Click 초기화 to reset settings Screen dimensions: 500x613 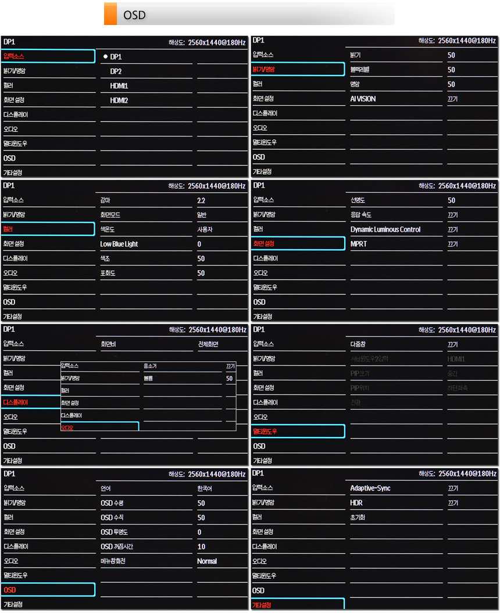click(x=358, y=517)
